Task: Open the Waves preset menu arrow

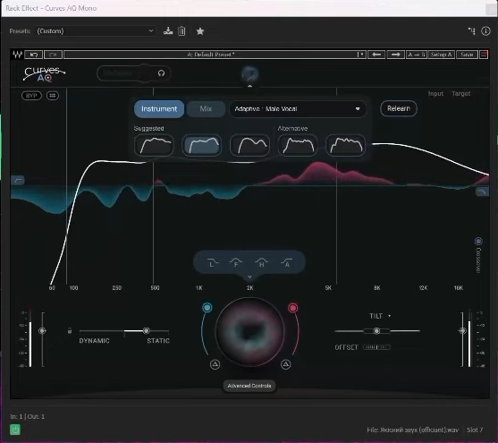Action: 361,55
